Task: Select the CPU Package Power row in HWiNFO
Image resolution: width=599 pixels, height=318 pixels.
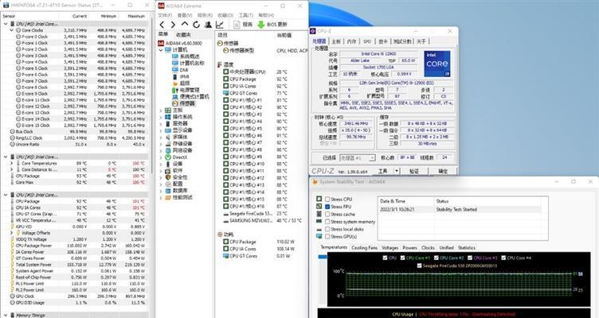Action: 77,246
